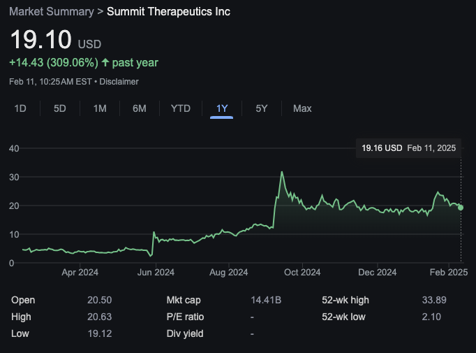Click the Mkt cap value 14.41B
This screenshot has width=476, height=353.
pos(266,301)
